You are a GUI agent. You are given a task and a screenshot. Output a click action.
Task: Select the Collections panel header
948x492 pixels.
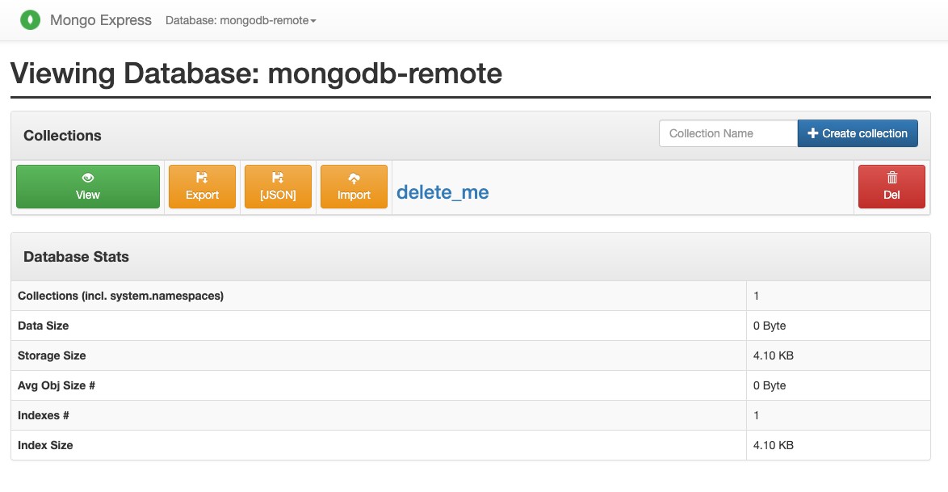point(62,135)
